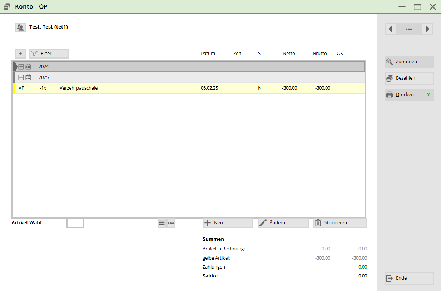
Task: Click the three-dots icon next to Artikel-Wahl
Action: click(171, 223)
